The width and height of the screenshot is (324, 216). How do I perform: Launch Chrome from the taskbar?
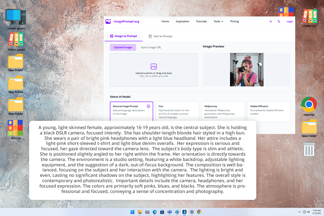point(199,212)
